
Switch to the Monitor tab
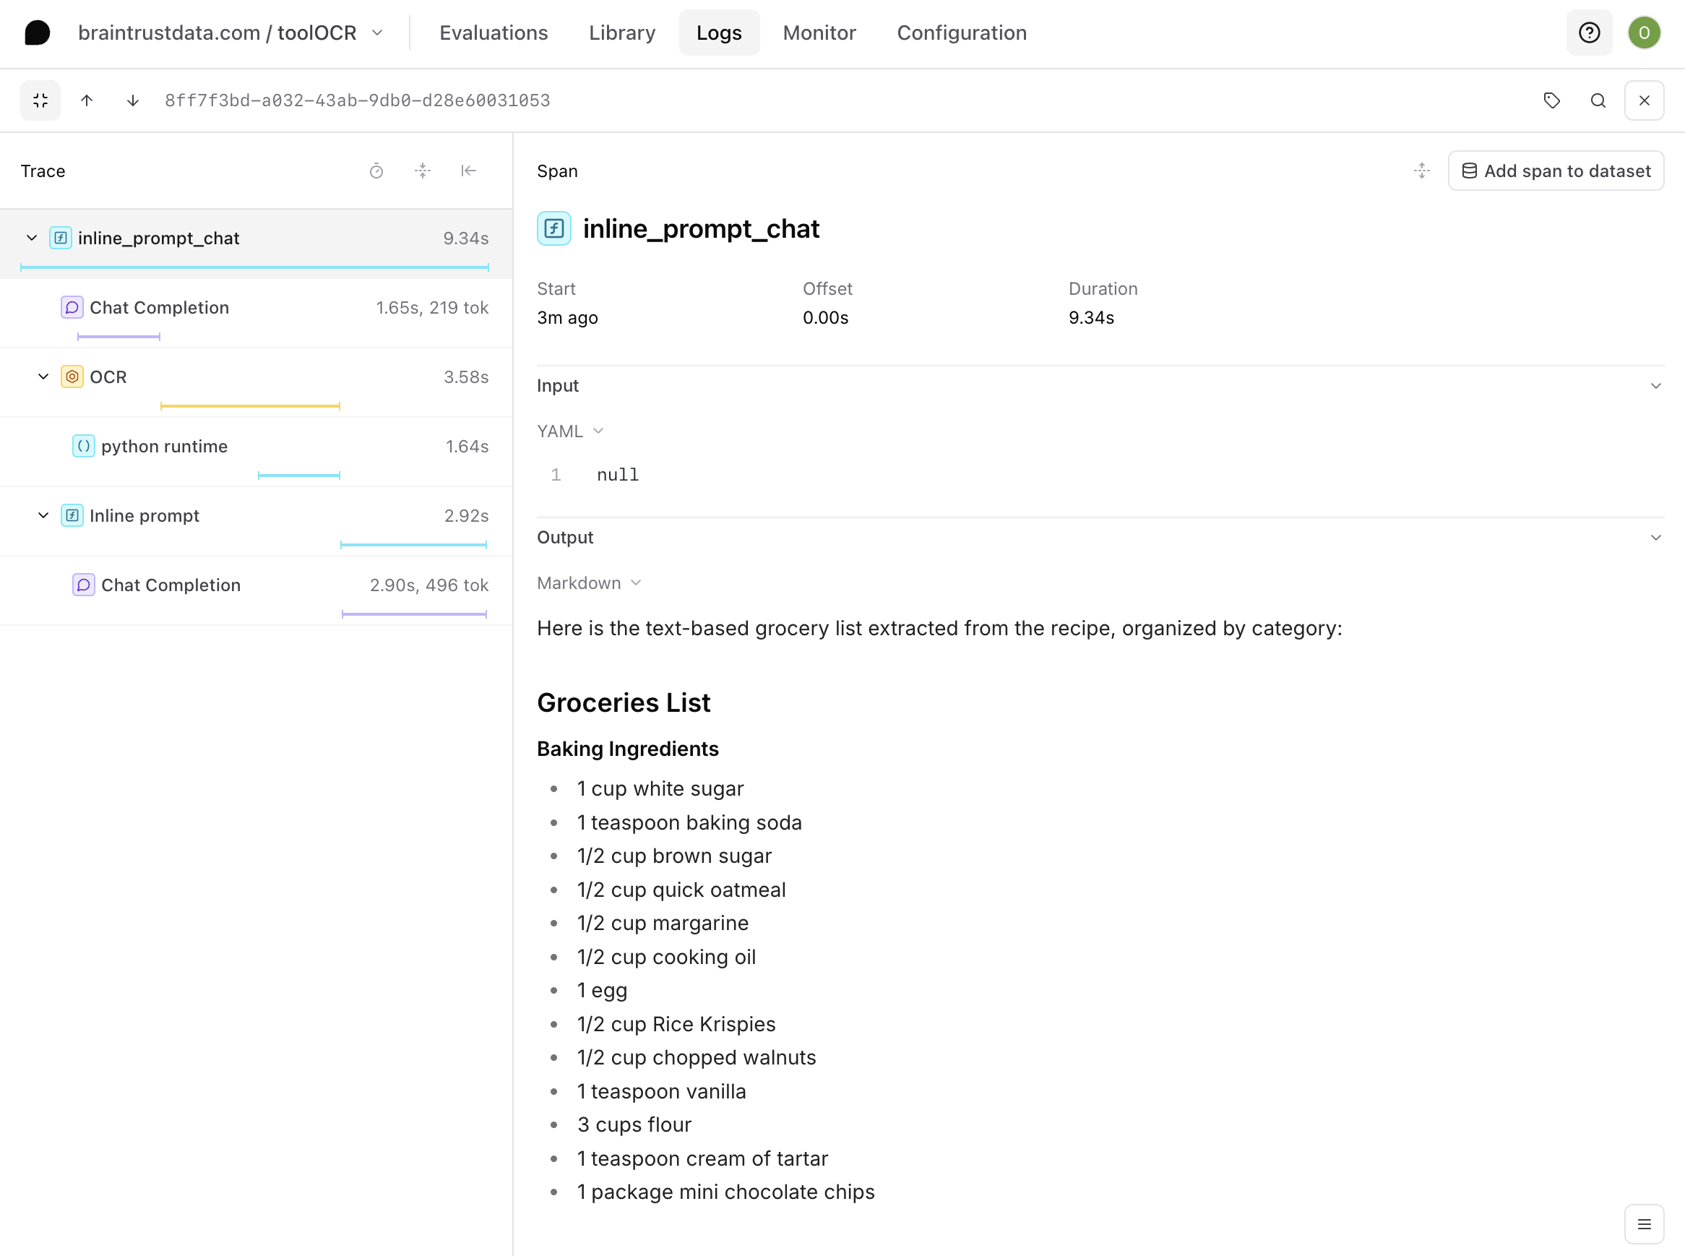click(x=819, y=33)
